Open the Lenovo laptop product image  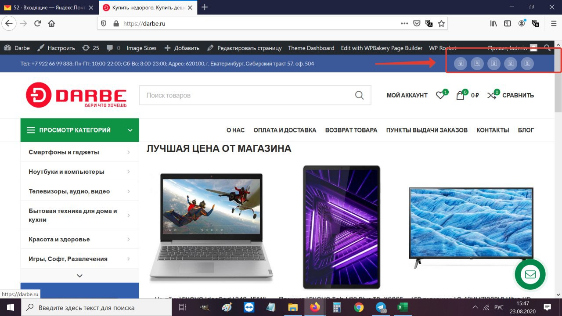[x=213, y=226]
